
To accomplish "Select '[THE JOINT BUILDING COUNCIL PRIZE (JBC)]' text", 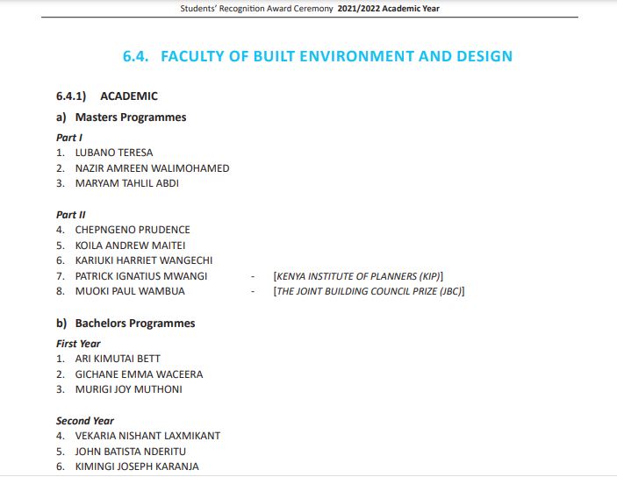I will [369, 291].
